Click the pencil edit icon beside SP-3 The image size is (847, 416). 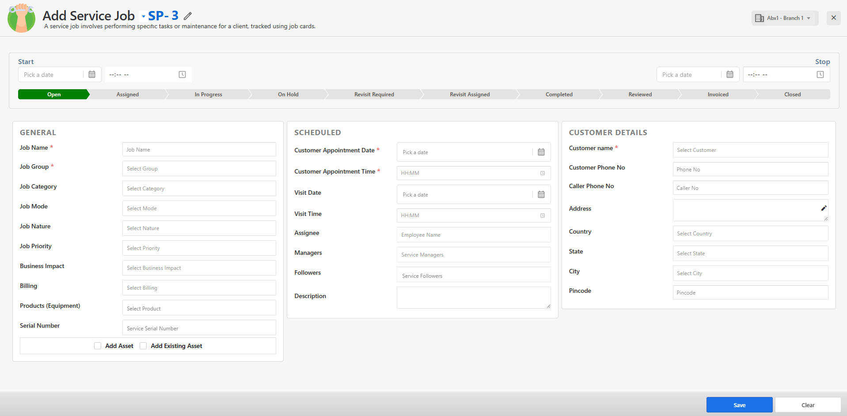[x=188, y=16]
